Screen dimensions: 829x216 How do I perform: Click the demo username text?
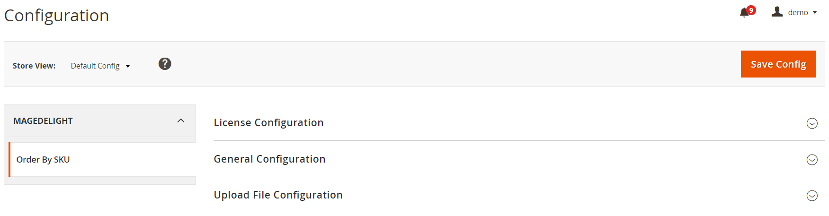click(x=798, y=13)
